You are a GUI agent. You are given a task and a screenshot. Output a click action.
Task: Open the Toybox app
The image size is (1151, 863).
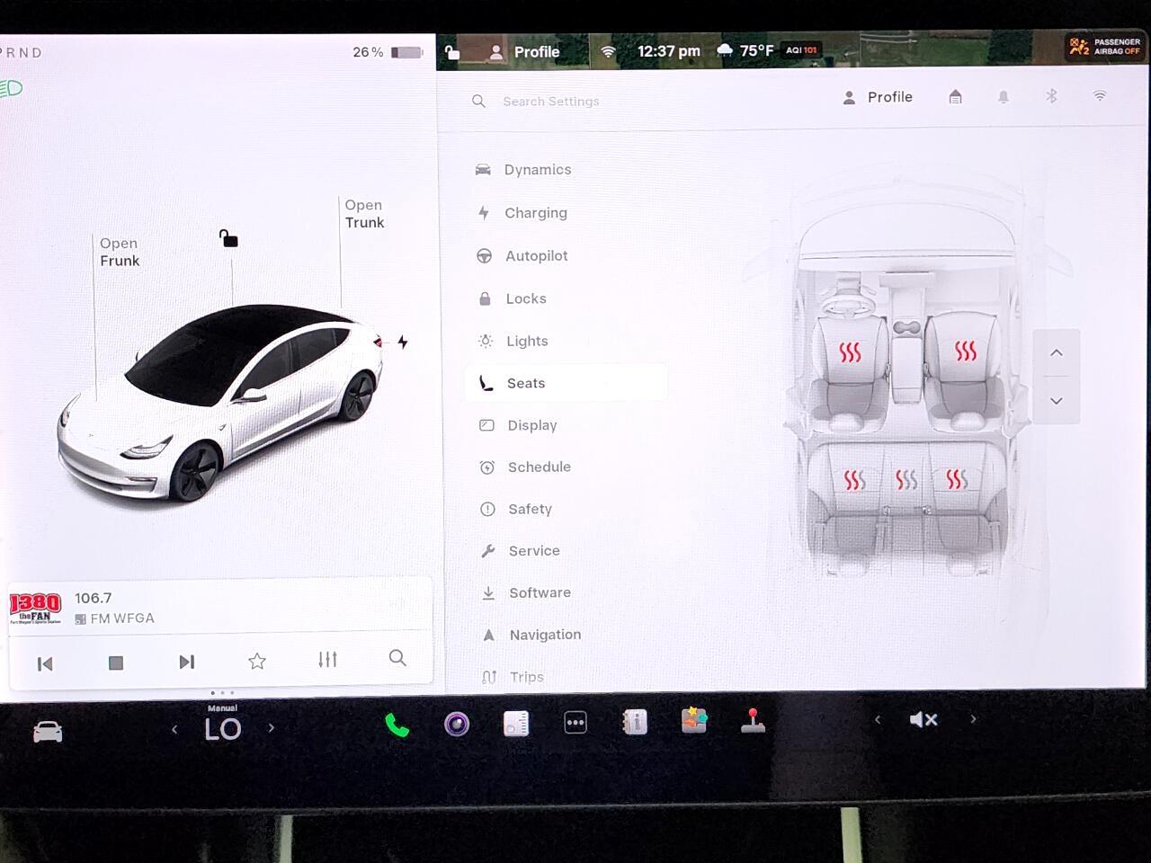[694, 720]
